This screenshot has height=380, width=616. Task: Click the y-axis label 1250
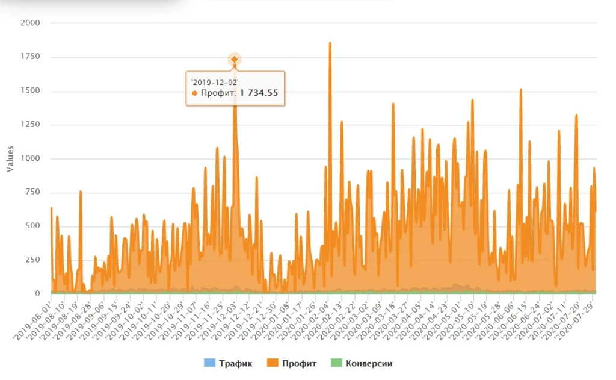[x=30, y=124]
